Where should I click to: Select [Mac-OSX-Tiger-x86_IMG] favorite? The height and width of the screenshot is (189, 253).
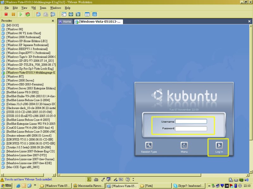tap(23, 167)
